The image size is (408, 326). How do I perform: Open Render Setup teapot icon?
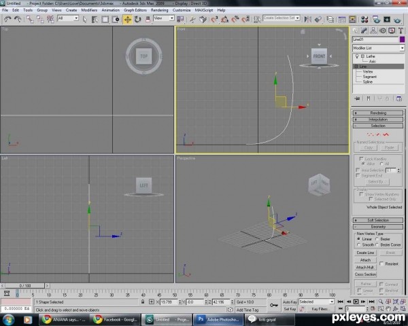(376, 19)
